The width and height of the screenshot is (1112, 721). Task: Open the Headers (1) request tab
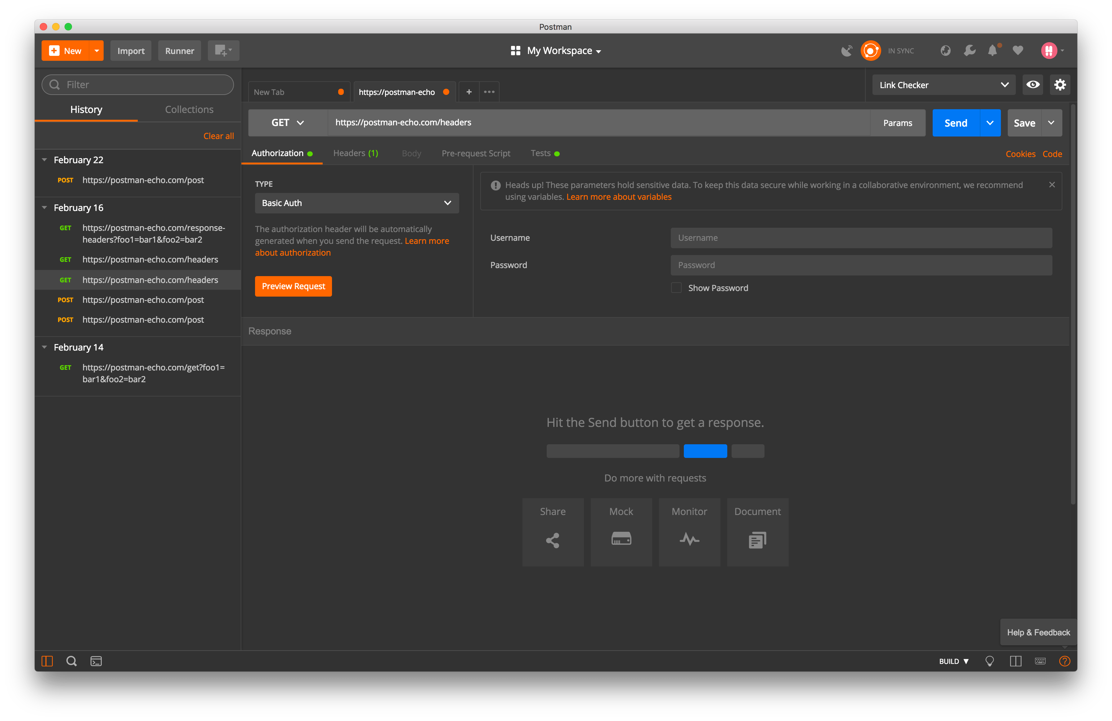click(356, 153)
